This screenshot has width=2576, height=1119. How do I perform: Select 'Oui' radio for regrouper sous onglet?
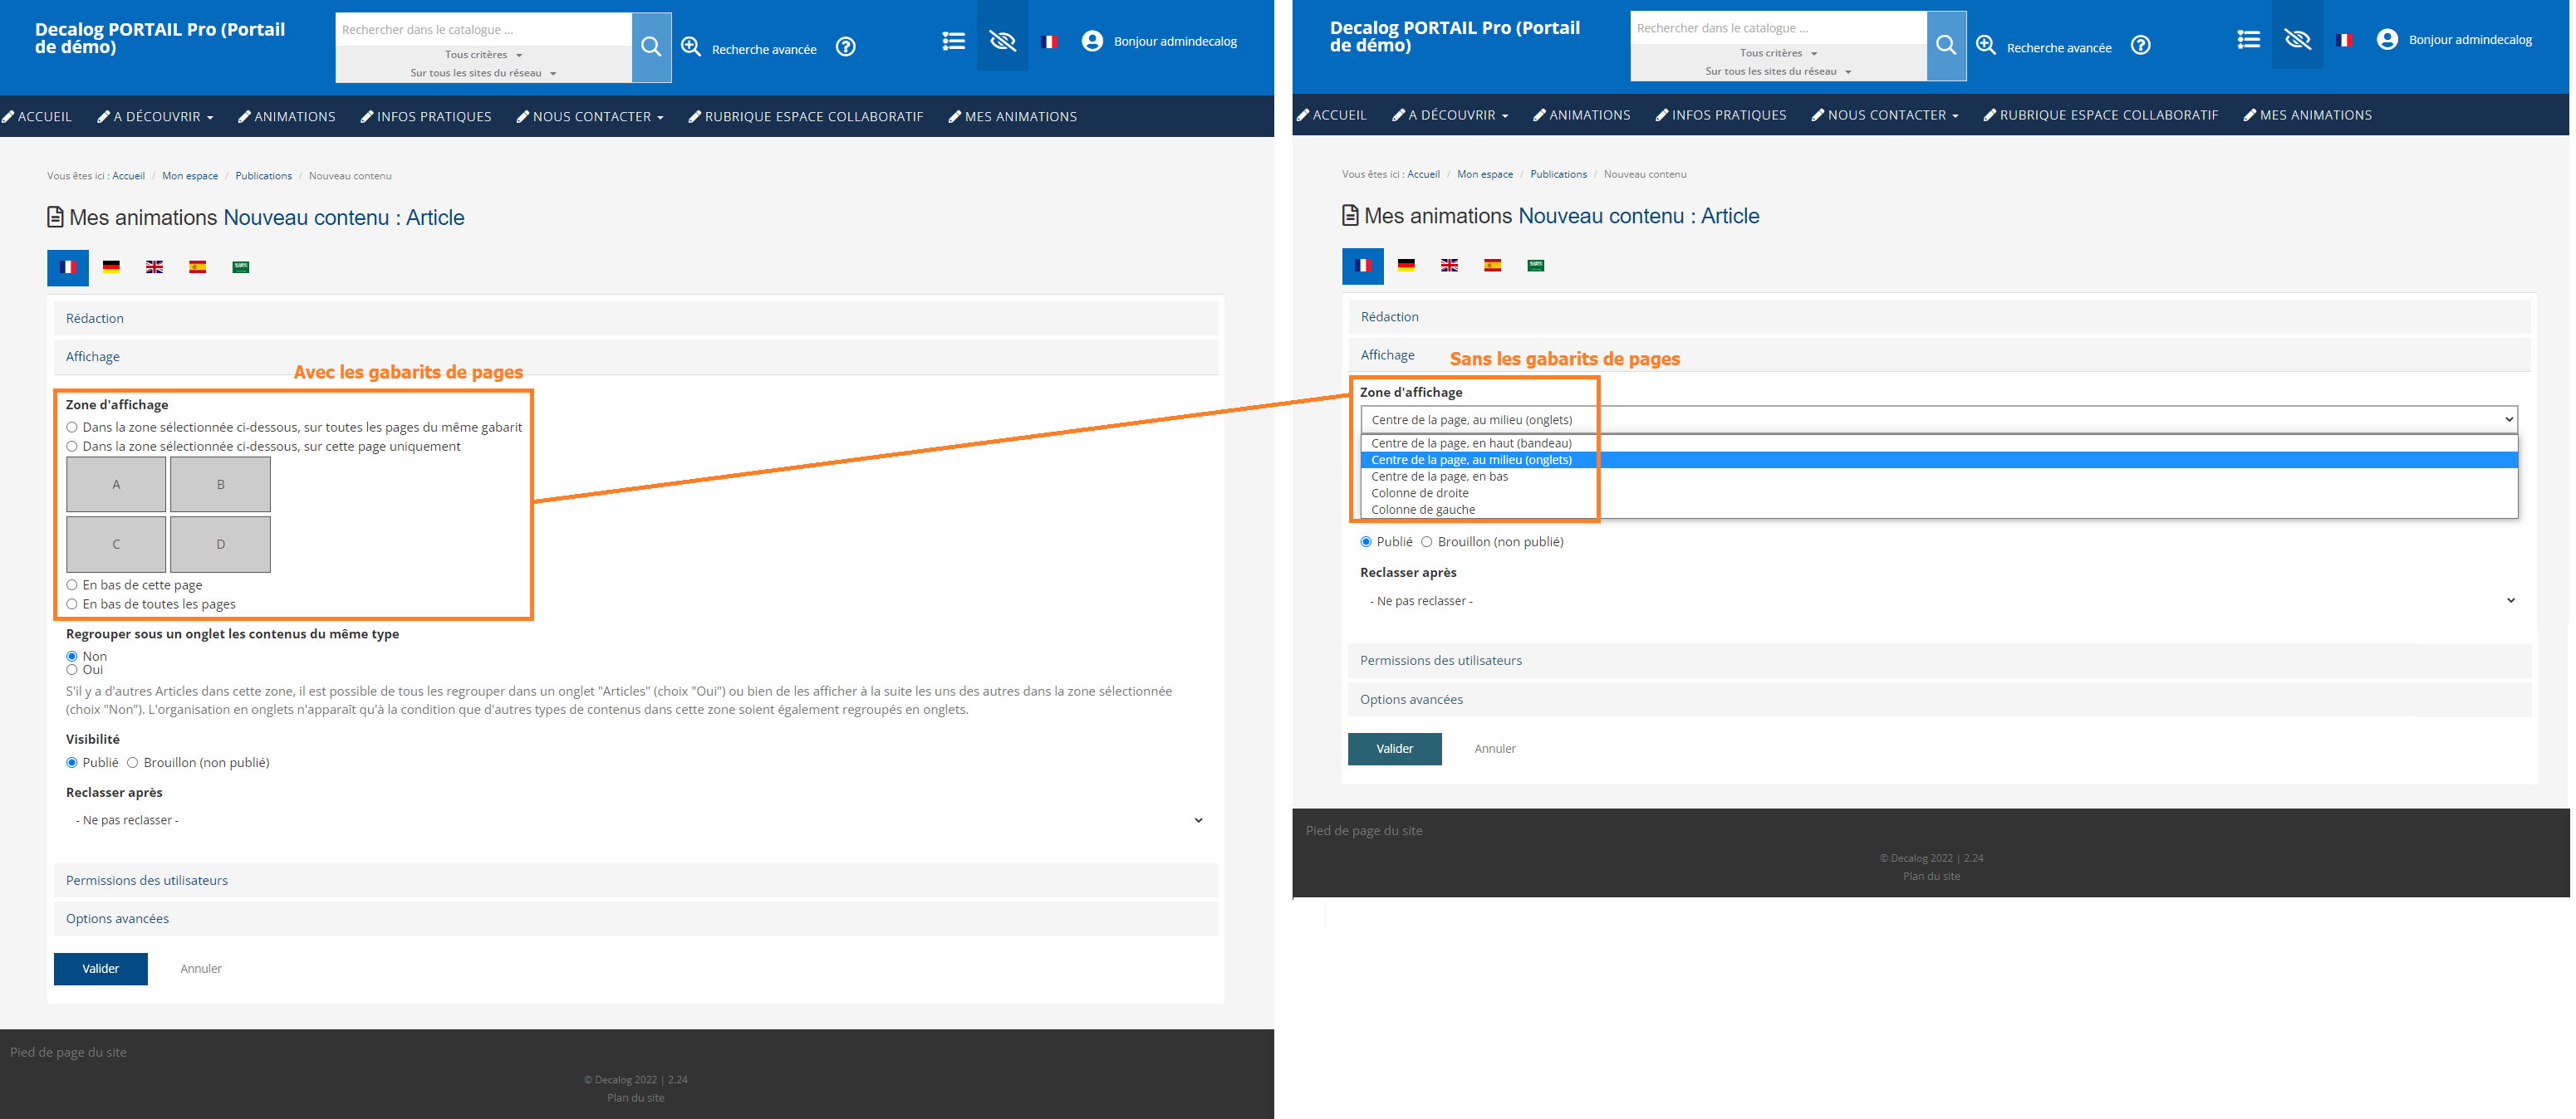pos(72,671)
